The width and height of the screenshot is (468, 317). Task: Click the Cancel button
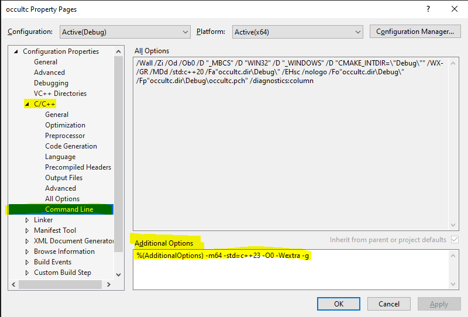coord(389,304)
